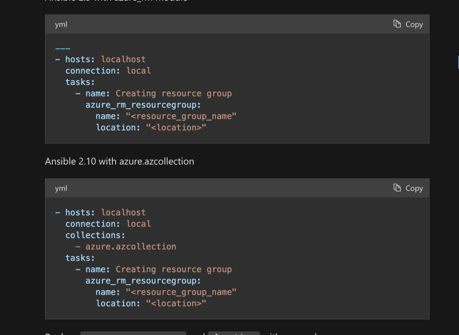Click 'azure_rm_resourcegroup:' in the first code block
The height and width of the screenshot is (335, 459).
(143, 105)
